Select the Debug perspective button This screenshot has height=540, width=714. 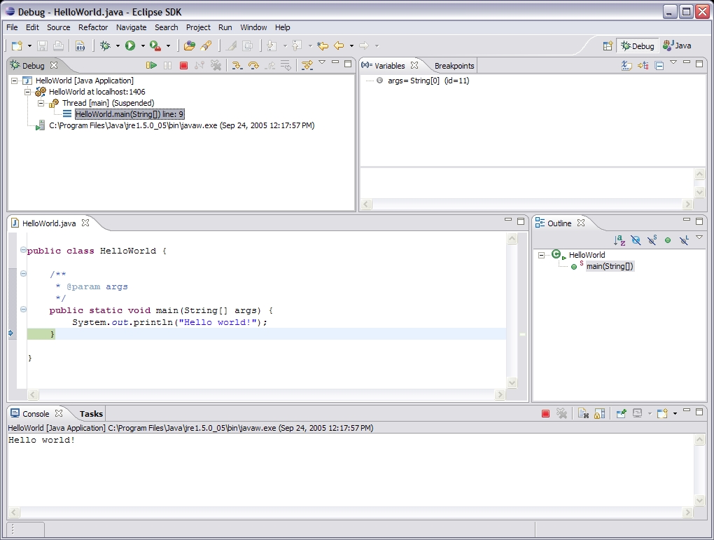pyautogui.click(x=638, y=46)
